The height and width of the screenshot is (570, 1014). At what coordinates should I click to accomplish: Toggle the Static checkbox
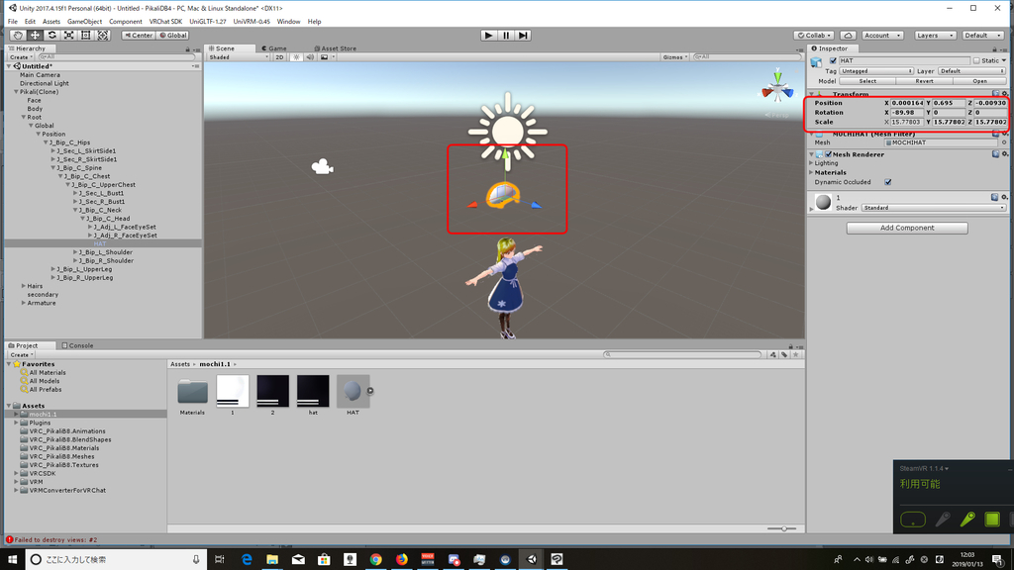(976, 60)
